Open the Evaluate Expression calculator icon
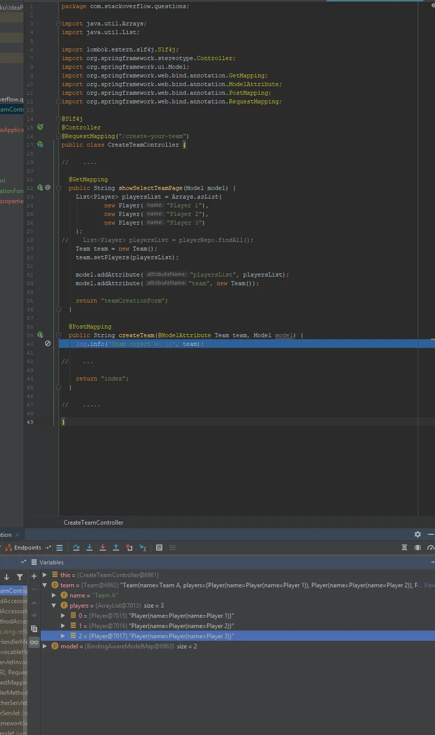The width and height of the screenshot is (435, 735). click(159, 548)
